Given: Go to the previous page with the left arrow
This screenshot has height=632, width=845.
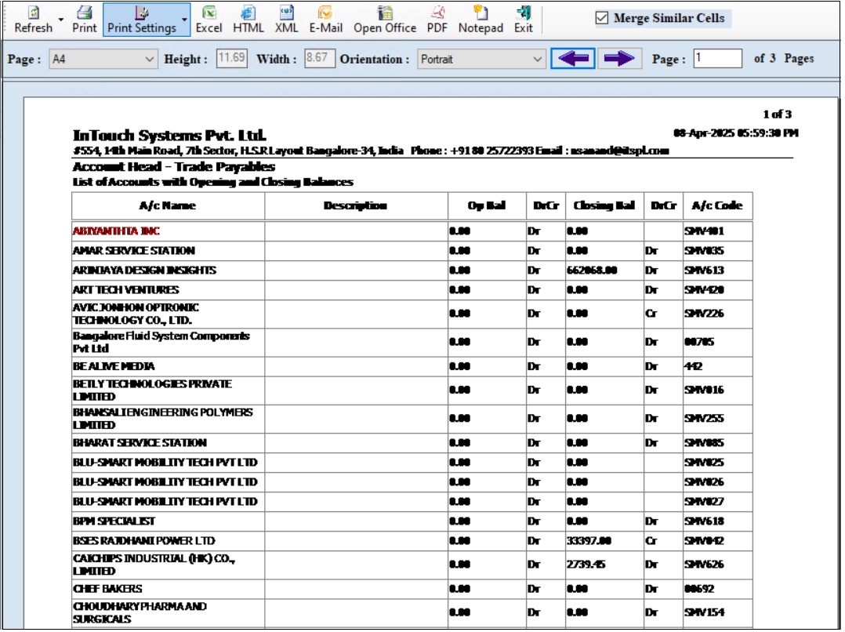Looking at the screenshot, I should point(573,59).
